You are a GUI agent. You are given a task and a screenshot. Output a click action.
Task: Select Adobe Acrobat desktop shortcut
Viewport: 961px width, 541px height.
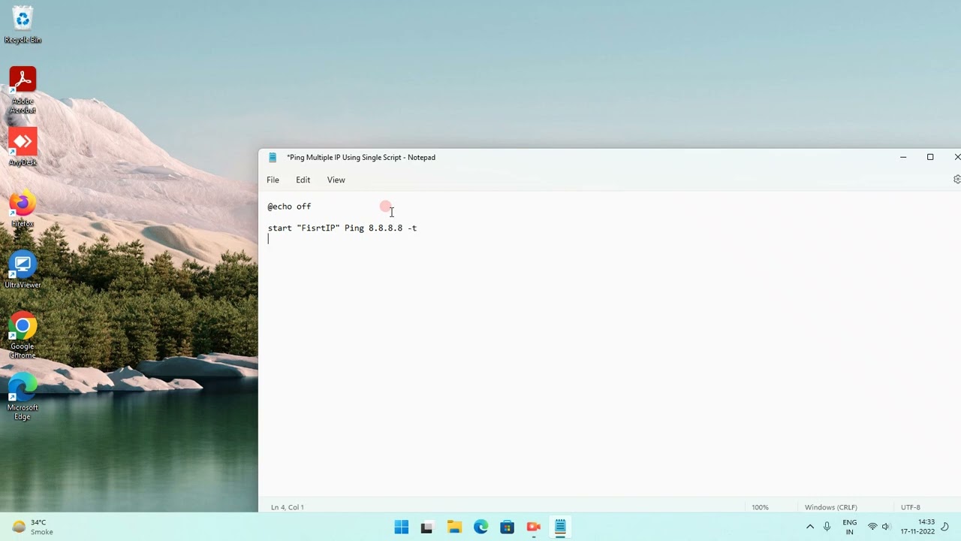click(x=23, y=90)
